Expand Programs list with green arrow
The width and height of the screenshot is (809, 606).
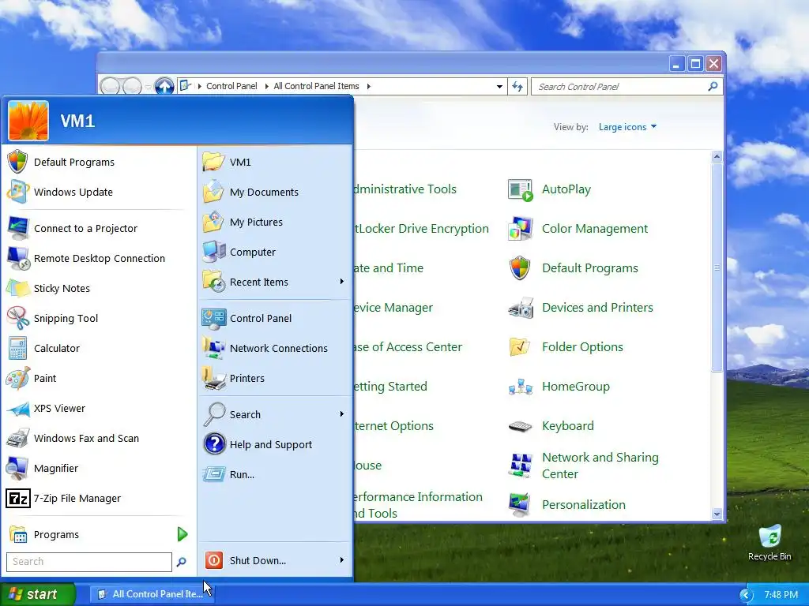[182, 534]
